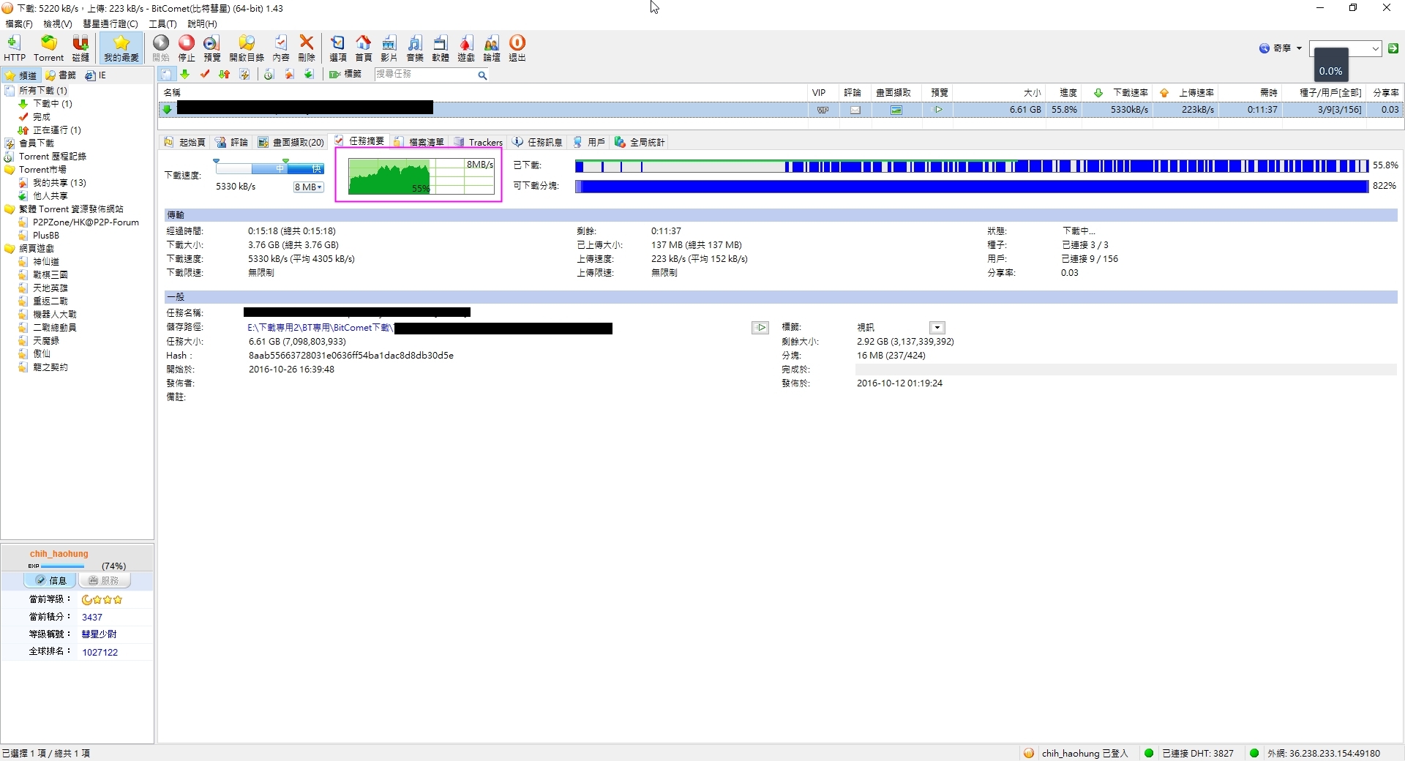Click the HTTP download toolbar icon
The width and height of the screenshot is (1405, 761).
point(14,48)
